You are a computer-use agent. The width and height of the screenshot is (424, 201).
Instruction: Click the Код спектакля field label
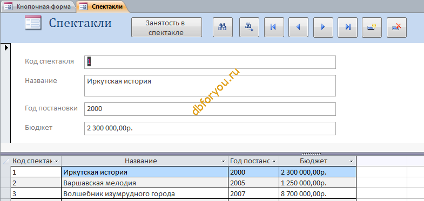pyautogui.click(x=49, y=61)
